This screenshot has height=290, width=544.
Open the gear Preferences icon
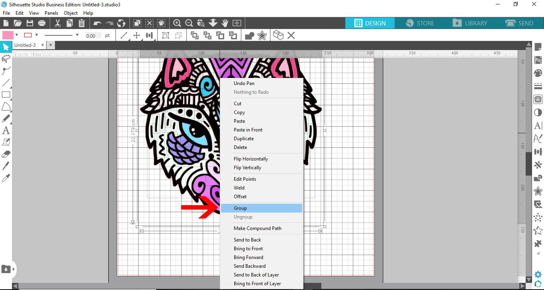[x=538, y=275]
